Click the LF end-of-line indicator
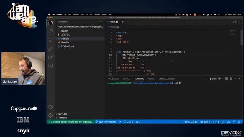Viewport: 244px width, 137px height. point(223,122)
